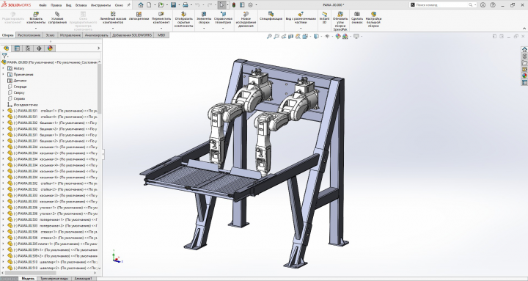The height and width of the screenshot is (281, 528).
Task: Create a new document with the New icon
Action: pyautogui.click(x=149, y=4)
